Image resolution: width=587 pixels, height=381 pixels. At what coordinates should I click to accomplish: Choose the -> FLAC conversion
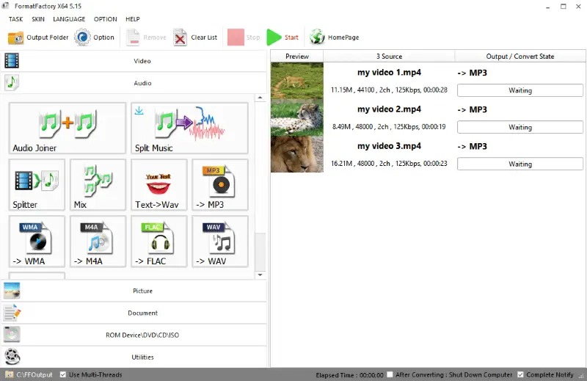click(x=158, y=242)
